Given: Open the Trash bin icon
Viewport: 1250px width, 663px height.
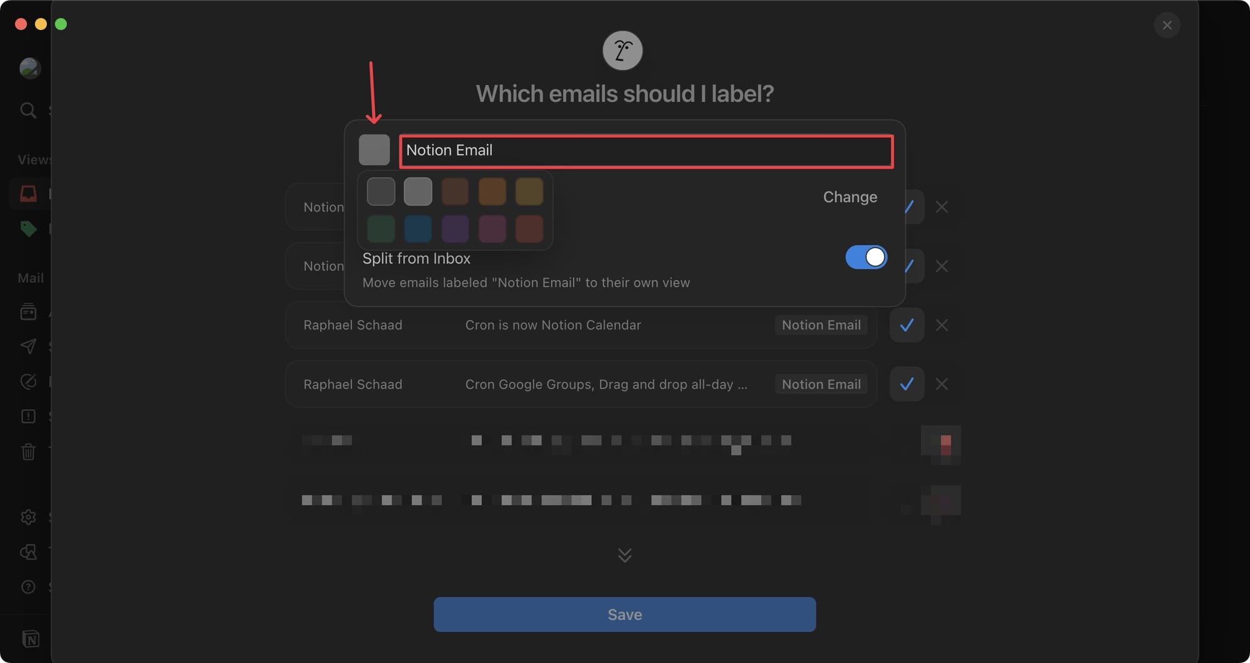Looking at the screenshot, I should (x=28, y=451).
